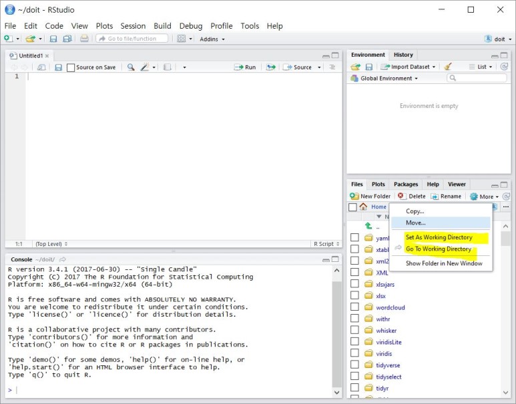Click the Open File folder icon
Screen dimensions: 516x404
tap(30, 39)
